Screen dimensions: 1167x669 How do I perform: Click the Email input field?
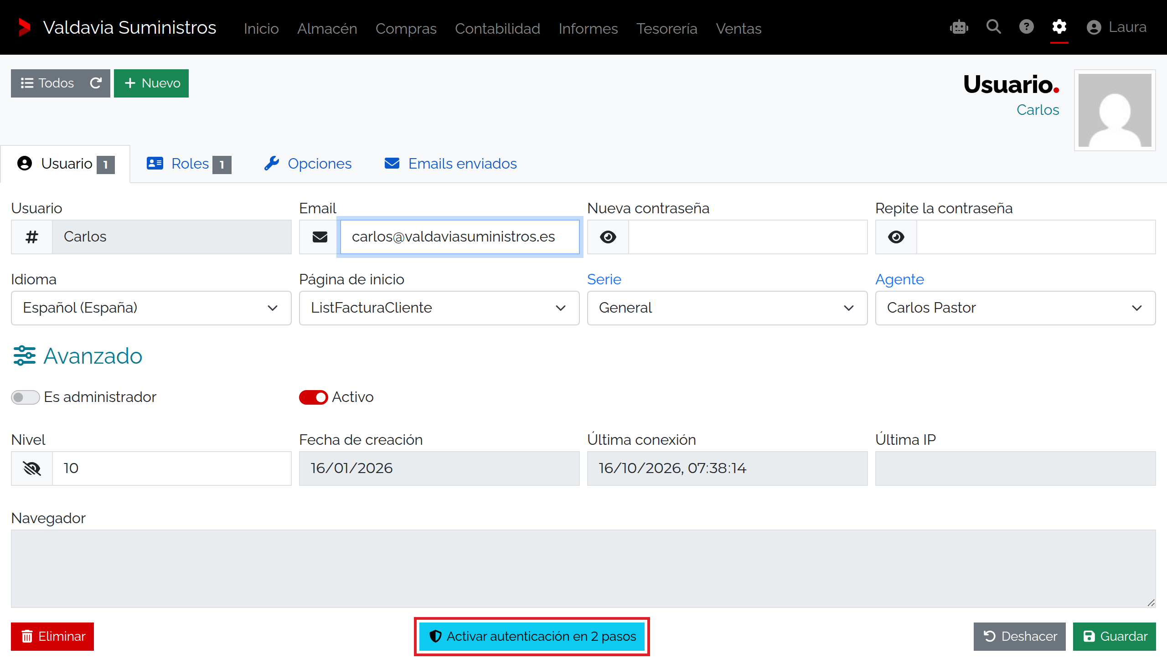460,237
